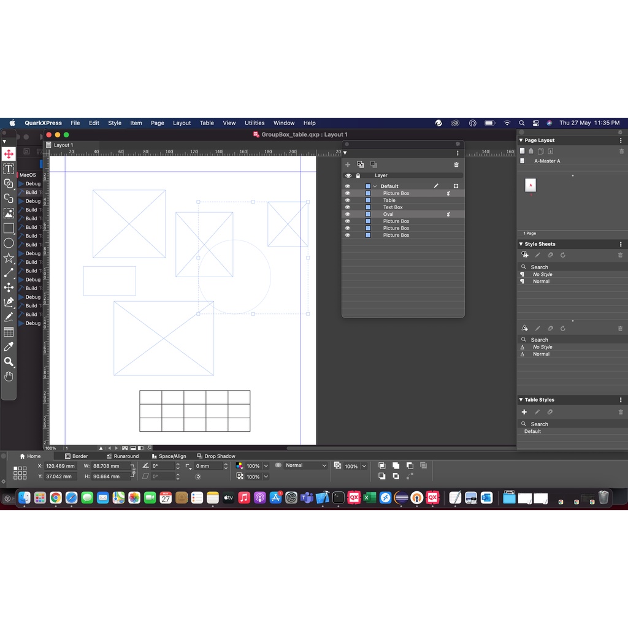Toggle visibility of the Table item
Image resolution: width=628 pixels, height=628 pixels.
(348, 201)
